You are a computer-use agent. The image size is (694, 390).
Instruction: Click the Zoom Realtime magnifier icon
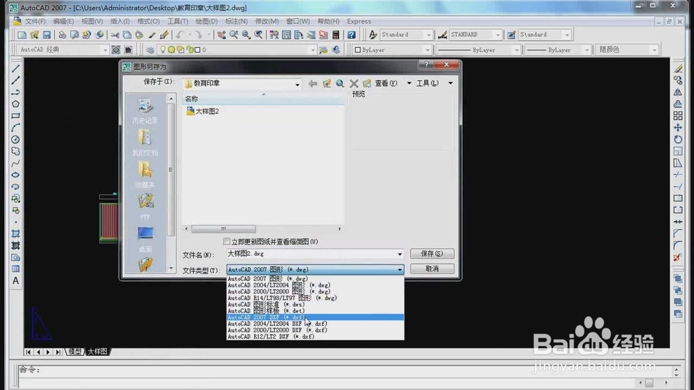click(234, 35)
